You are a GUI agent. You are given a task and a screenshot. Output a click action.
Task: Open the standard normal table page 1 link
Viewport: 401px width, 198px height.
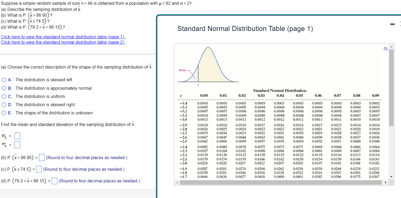pos(63,37)
